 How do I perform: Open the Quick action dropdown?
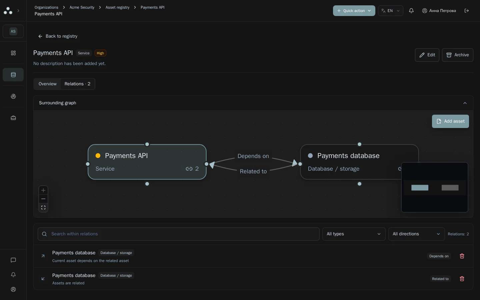pos(354,11)
